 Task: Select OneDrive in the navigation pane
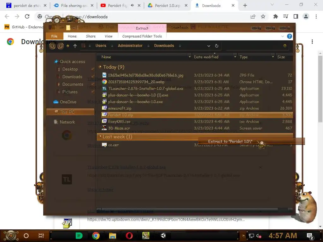[x=68, y=102]
